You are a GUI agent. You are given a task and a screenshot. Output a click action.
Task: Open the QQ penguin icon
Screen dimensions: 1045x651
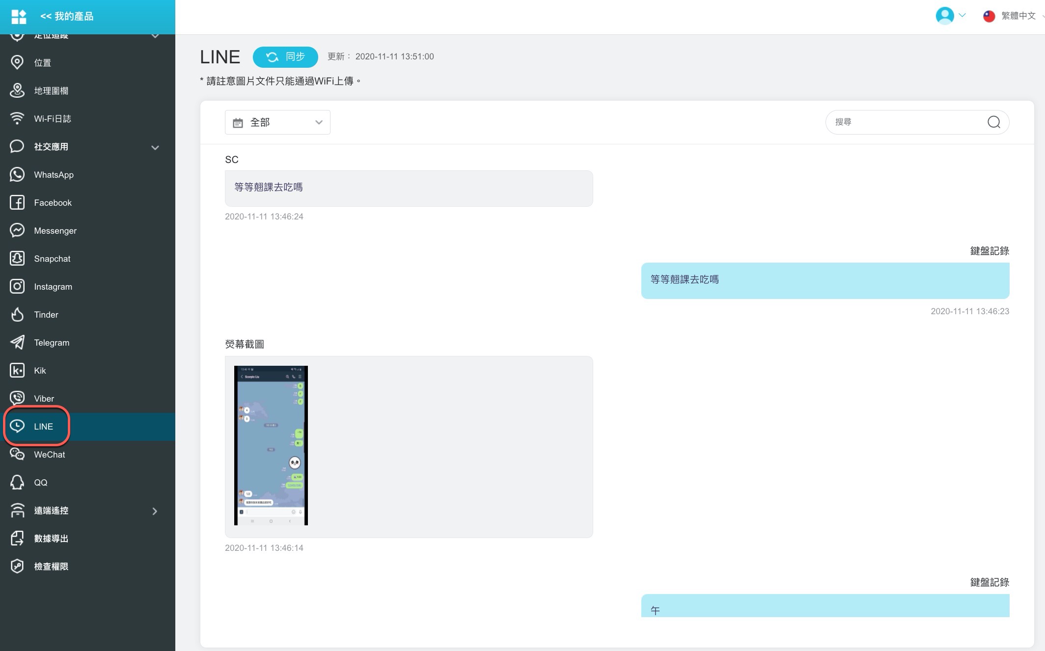click(17, 482)
